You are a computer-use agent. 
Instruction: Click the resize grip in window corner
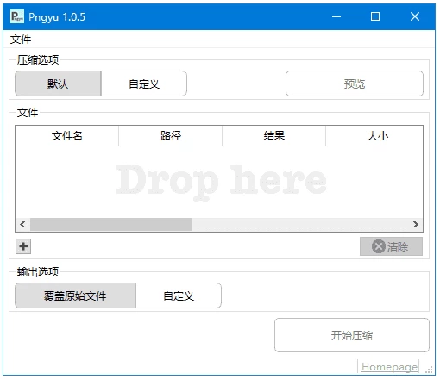[430, 370]
